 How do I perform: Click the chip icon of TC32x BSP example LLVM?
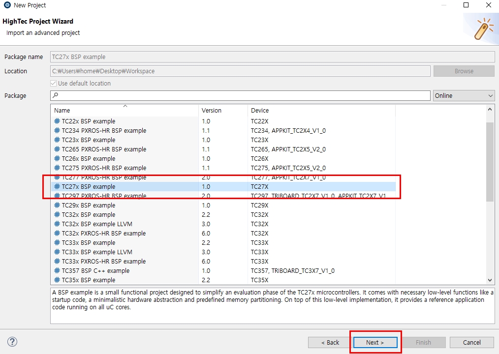(x=57, y=224)
